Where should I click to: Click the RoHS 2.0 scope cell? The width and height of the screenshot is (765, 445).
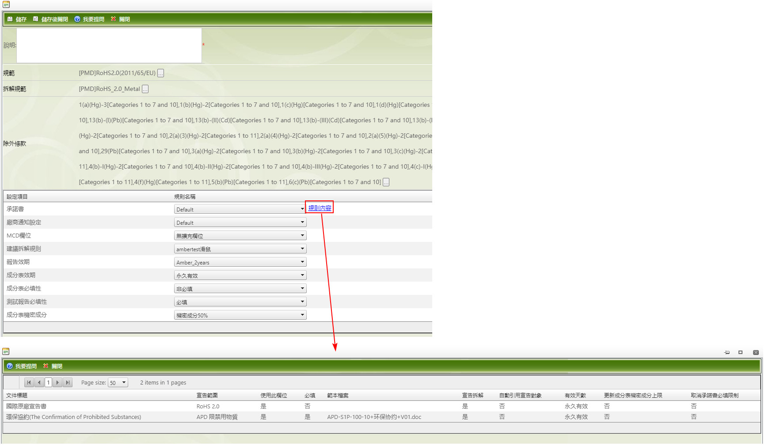tap(208, 407)
